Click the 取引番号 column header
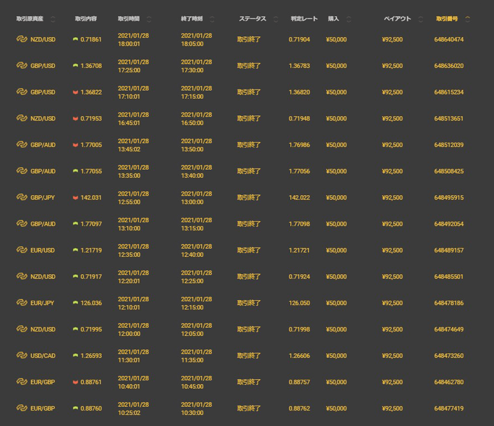 coord(448,19)
